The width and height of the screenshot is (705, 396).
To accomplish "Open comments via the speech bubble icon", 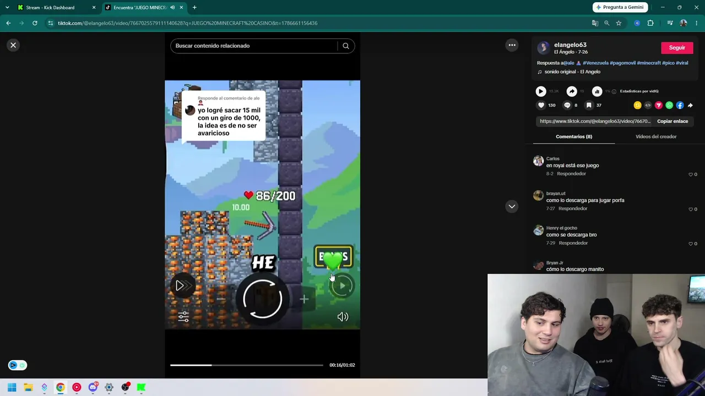I will [x=567, y=105].
